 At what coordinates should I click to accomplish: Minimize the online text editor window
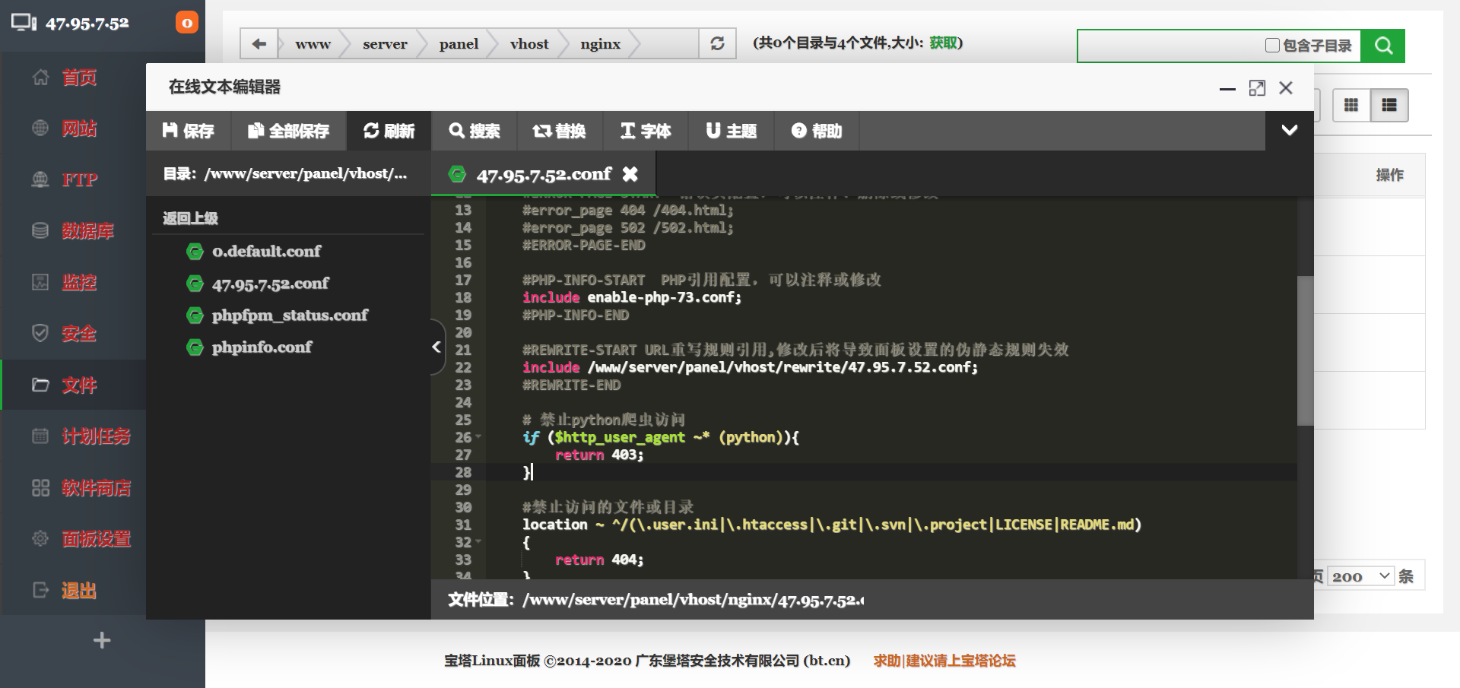[x=1227, y=89]
